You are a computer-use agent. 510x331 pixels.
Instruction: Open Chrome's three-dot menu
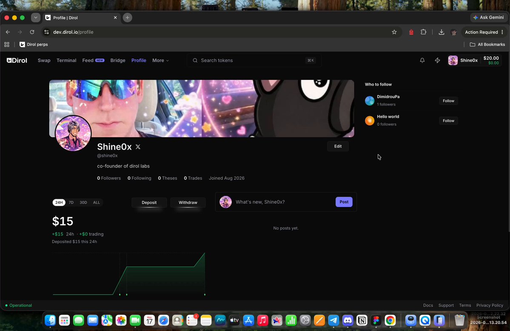(x=502, y=32)
